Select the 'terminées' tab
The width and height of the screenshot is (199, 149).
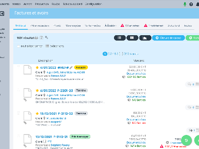tap(92, 26)
